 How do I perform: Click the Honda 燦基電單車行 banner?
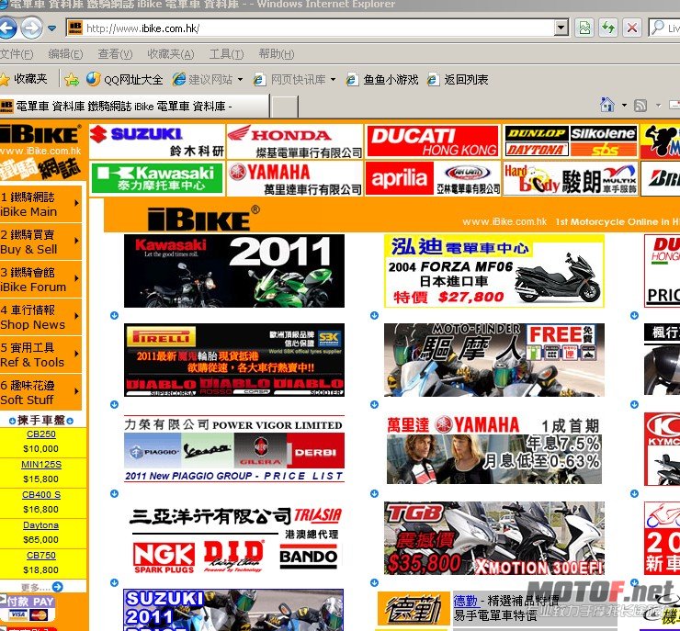295,141
